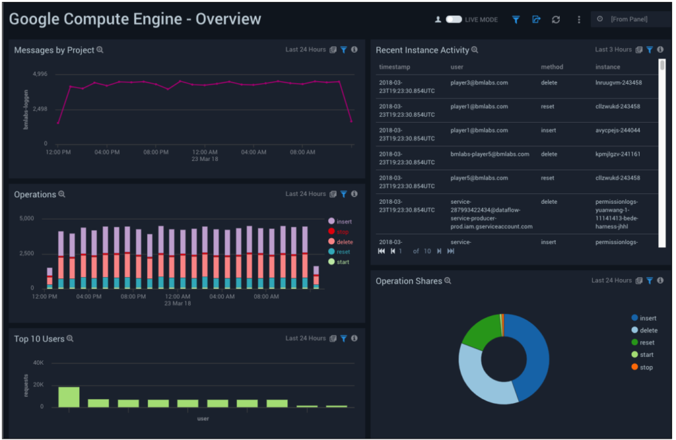
Task: Show info for Top 10 Users panel
Action: 354,338
